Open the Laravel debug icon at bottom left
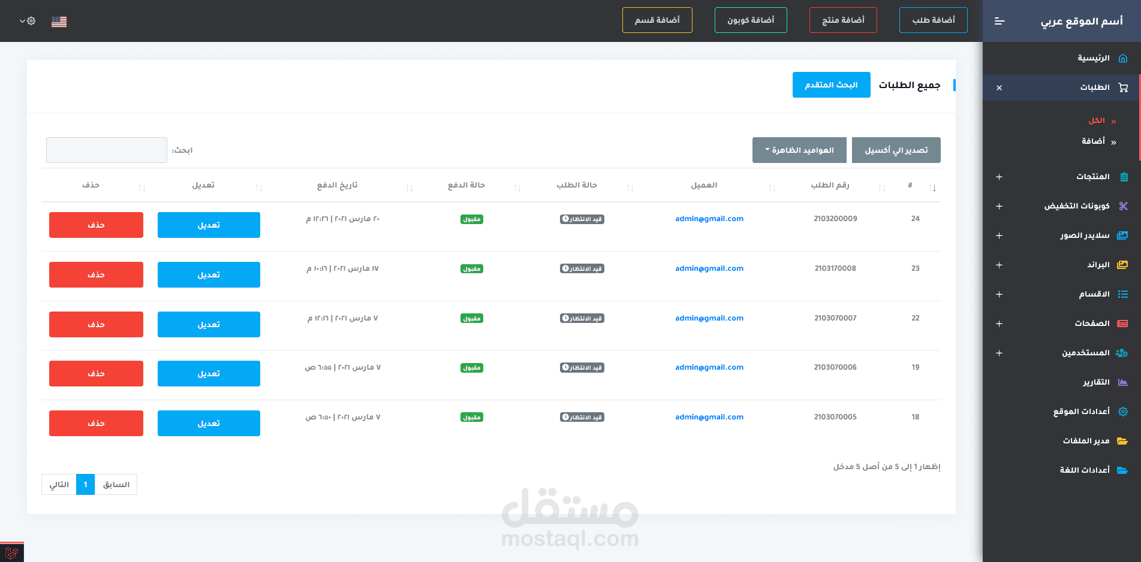Screen dimensions: 1141x562 coord(11,552)
